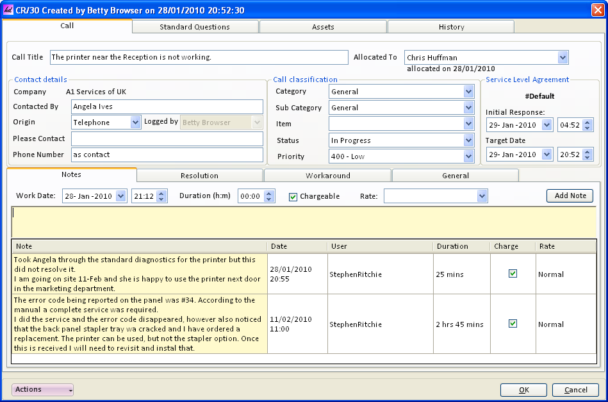
Task: Select the Call tab
Action: click(x=67, y=26)
